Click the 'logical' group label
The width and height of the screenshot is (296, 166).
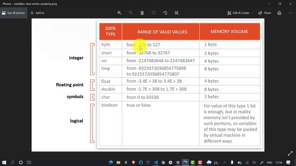click(76, 121)
